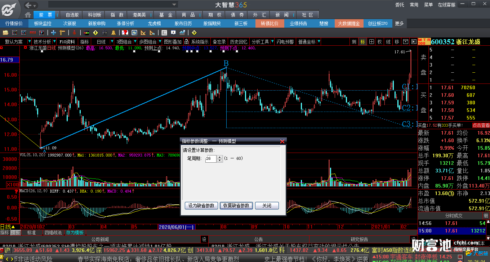Click the 恢复缺省参数 button
The height and width of the screenshot is (262, 490).
[x=236, y=205]
